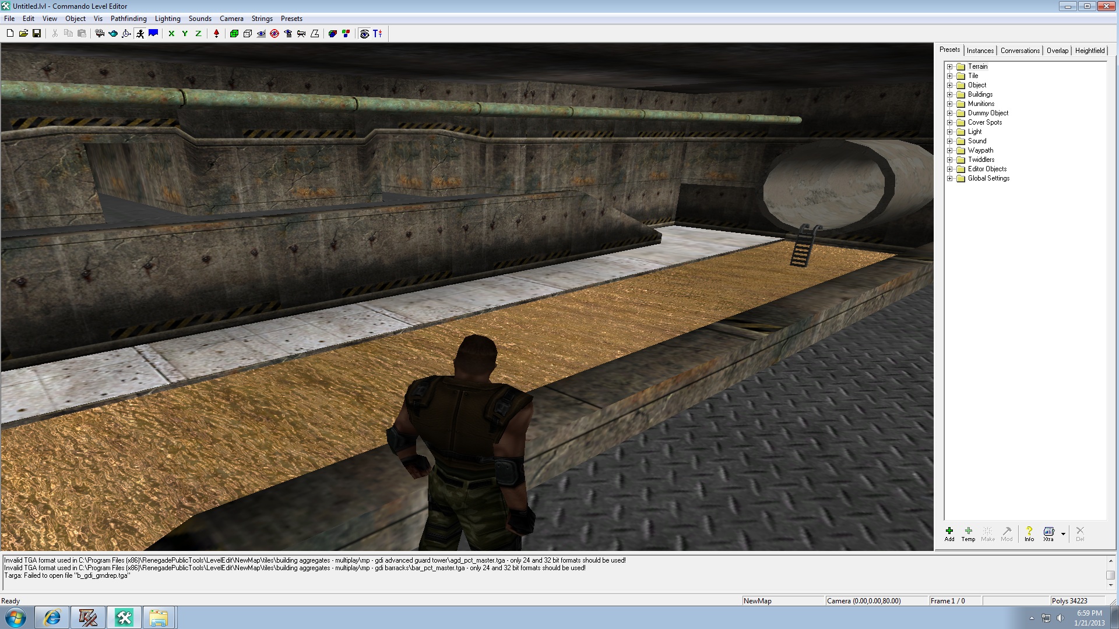Click the red-green-blue color blocks icon

[x=346, y=34]
